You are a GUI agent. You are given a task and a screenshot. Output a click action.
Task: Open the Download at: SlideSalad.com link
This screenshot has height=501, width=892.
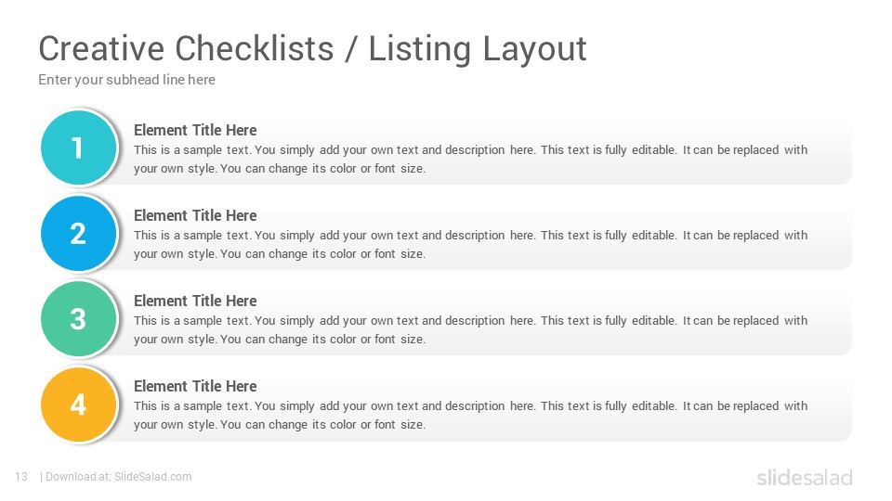(x=118, y=477)
